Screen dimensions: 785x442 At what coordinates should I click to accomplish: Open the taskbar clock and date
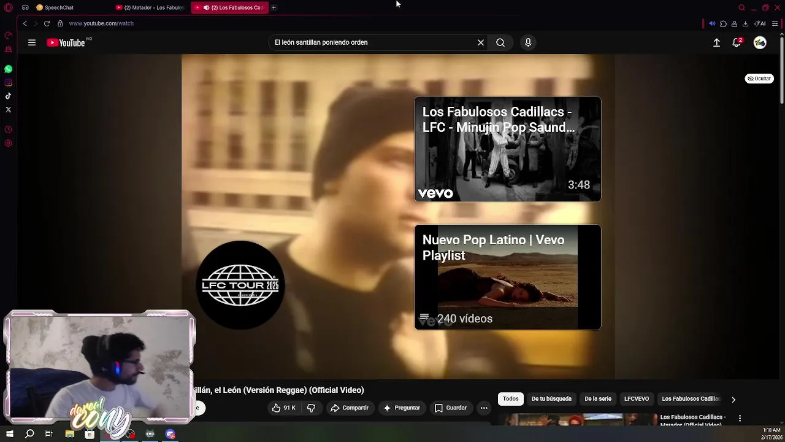point(772,434)
